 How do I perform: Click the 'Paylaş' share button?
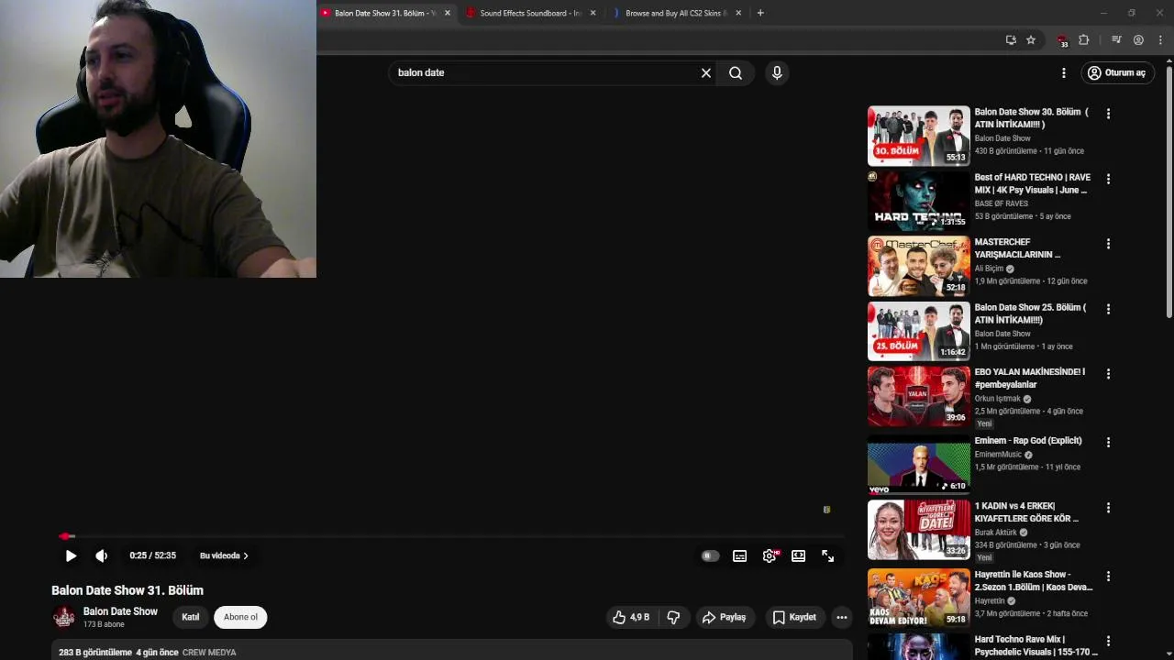tap(725, 617)
